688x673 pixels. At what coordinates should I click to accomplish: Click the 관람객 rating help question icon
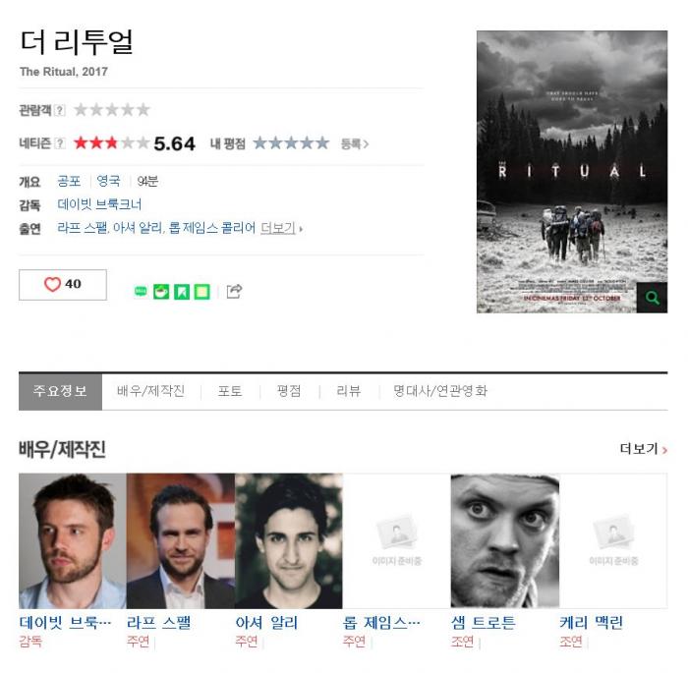(x=60, y=110)
